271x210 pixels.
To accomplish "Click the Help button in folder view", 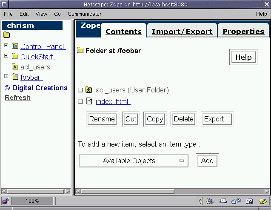I will pos(243,57).
